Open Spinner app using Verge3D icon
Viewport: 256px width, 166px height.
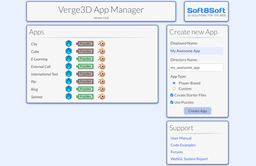tap(69, 97)
